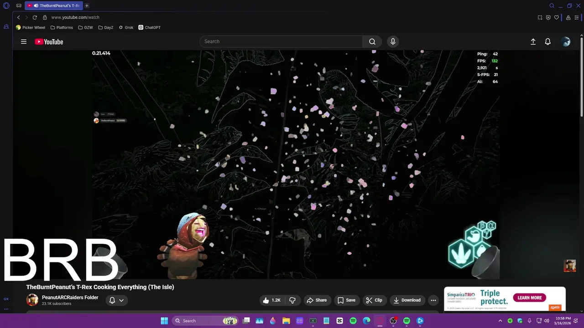584x328 pixels.
Task: Open the GZW bookmark folder
Action: (x=85, y=27)
